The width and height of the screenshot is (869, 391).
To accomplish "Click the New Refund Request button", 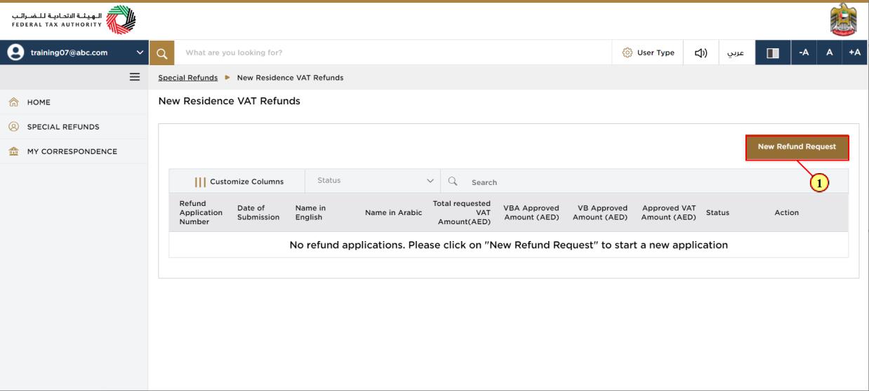I will click(x=797, y=147).
